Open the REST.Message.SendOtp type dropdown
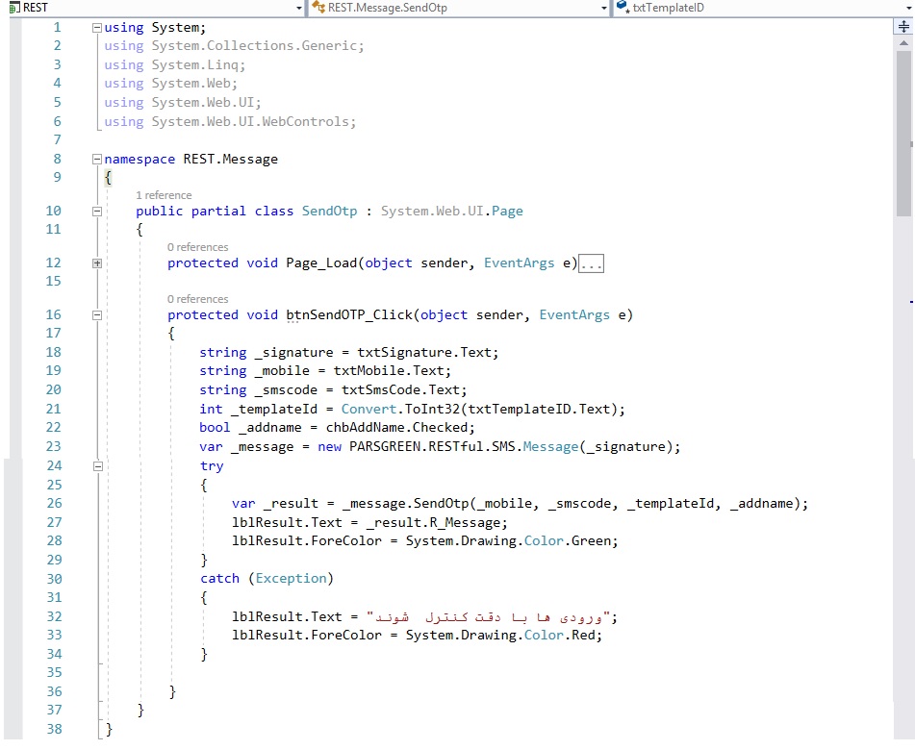Image resolution: width=915 pixels, height=750 pixels. (604, 8)
